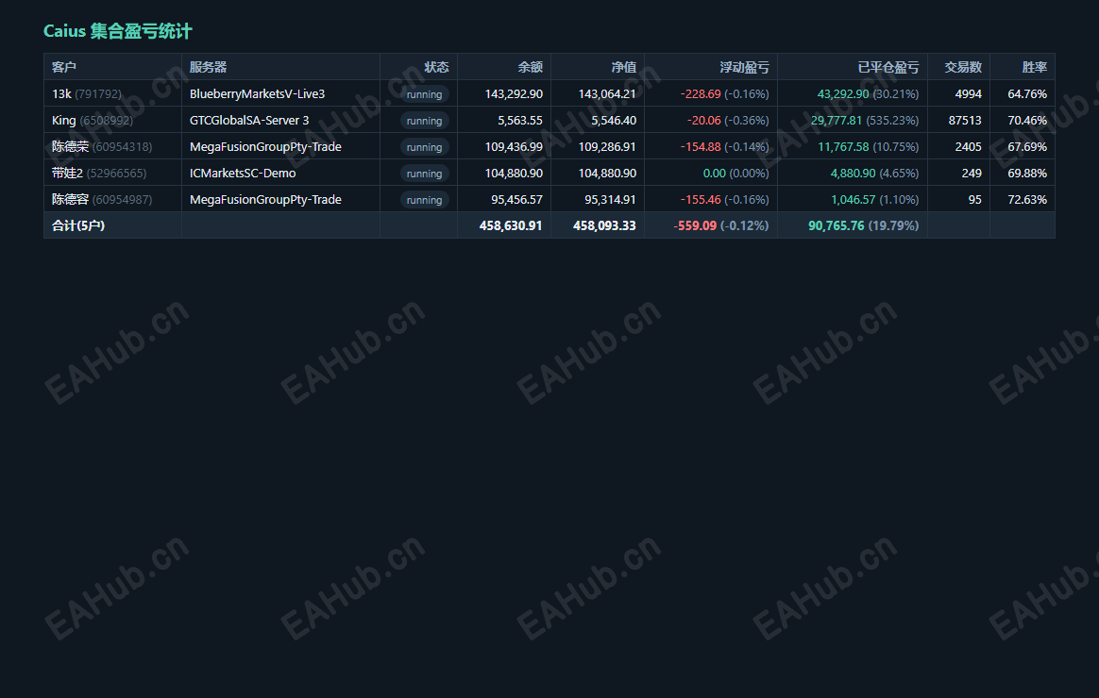Click the 已平仓盈亏 column header
The height and width of the screenshot is (698, 1099).
pyautogui.click(x=888, y=67)
